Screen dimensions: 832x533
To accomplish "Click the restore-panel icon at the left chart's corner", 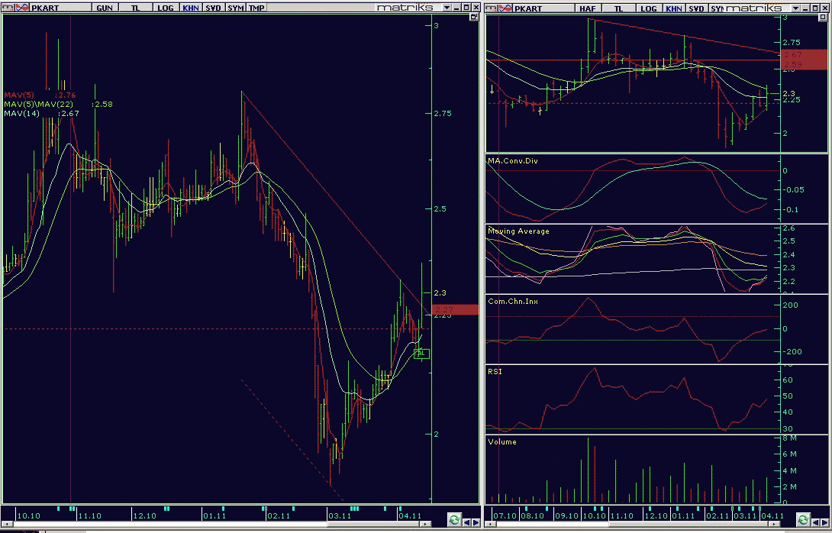I will (x=473, y=18).
